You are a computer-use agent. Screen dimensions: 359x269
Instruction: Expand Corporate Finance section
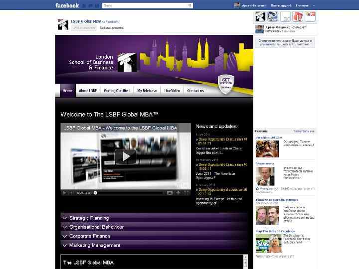click(x=154, y=236)
